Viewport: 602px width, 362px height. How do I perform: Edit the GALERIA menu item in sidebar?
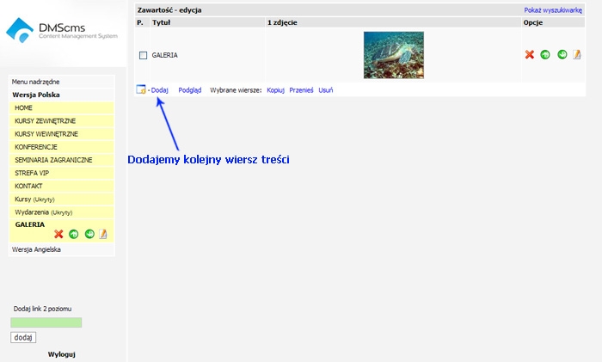[103, 234]
